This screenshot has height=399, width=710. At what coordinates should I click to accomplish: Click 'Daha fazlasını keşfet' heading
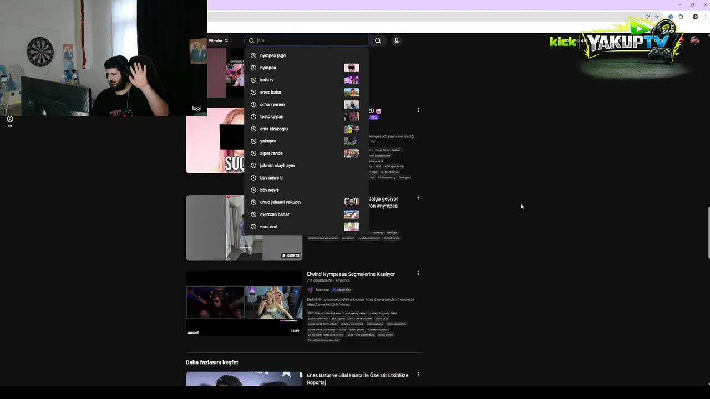point(212,362)
